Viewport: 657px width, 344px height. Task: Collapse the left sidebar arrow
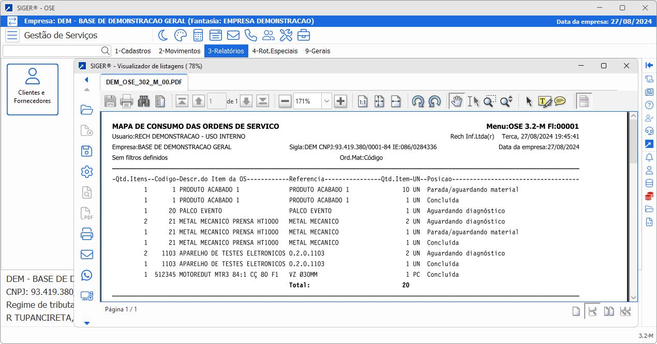tap(86, 80)
